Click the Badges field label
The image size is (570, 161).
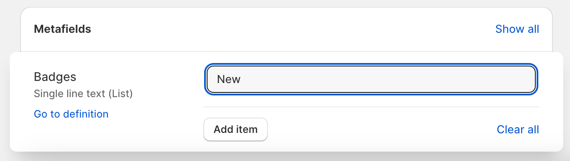[55, 77]
